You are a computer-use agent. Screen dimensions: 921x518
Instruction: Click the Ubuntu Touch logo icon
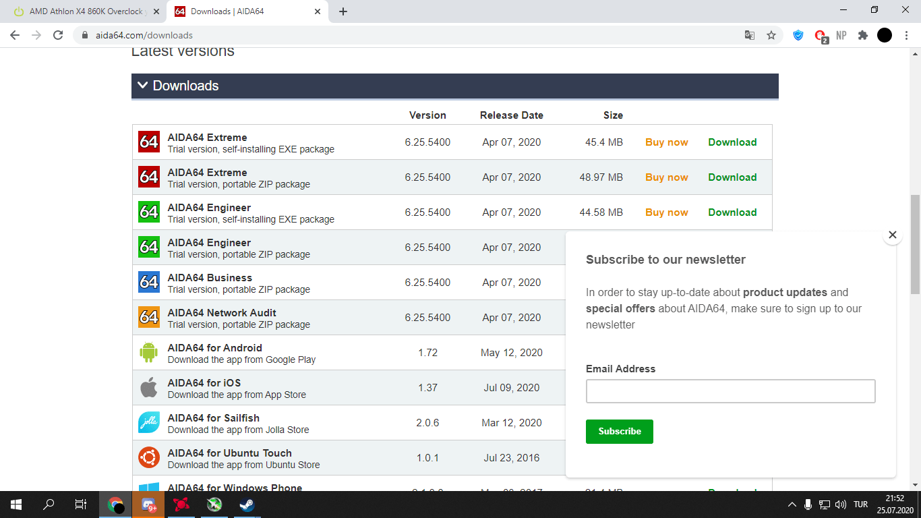tap(149, 457)
